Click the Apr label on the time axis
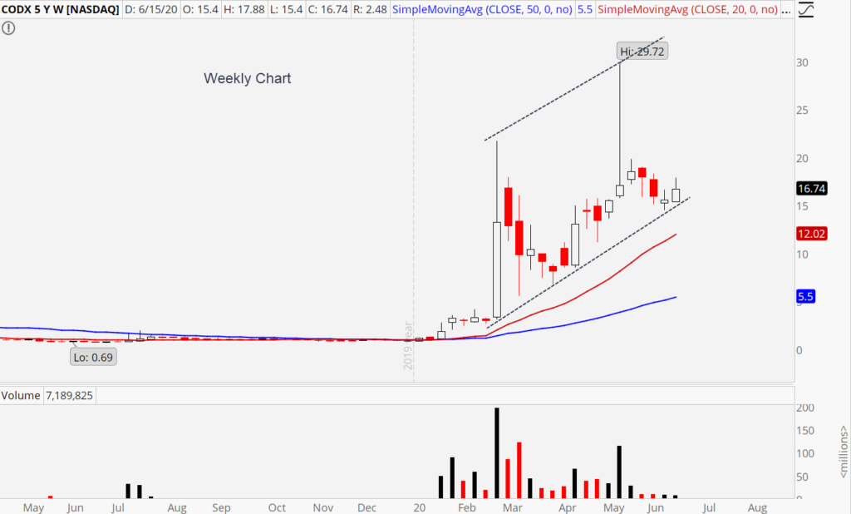The width and height of the screenshot is (851, 514). coord(567,507)
